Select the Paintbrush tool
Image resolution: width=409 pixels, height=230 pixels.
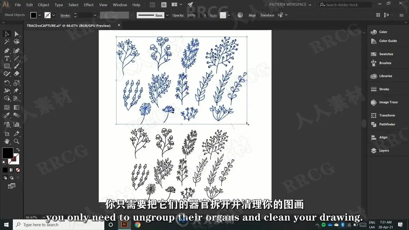[16, 66]
